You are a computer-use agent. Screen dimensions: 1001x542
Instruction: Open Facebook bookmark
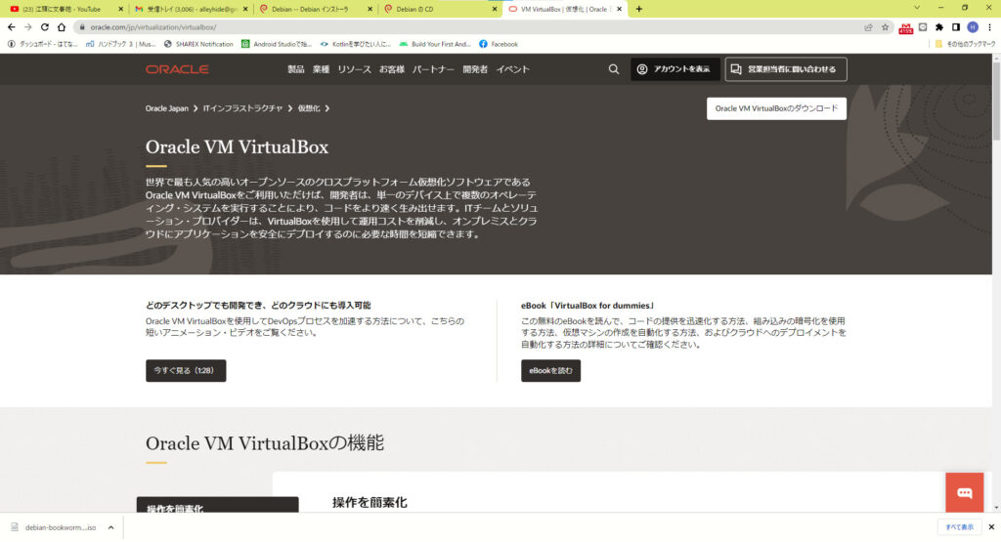coord(498,44)
